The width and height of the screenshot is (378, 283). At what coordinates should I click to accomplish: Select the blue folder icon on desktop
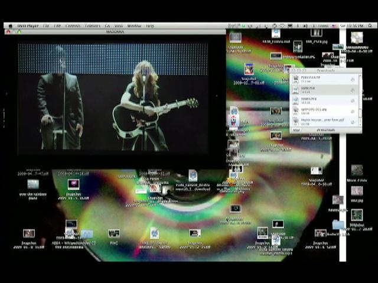[x=338, y=225]
